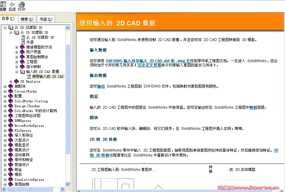Viewport: 285px width, 192px height.
Task: Click the book icon next to 模具设计
Action: [x=11, y=150]
